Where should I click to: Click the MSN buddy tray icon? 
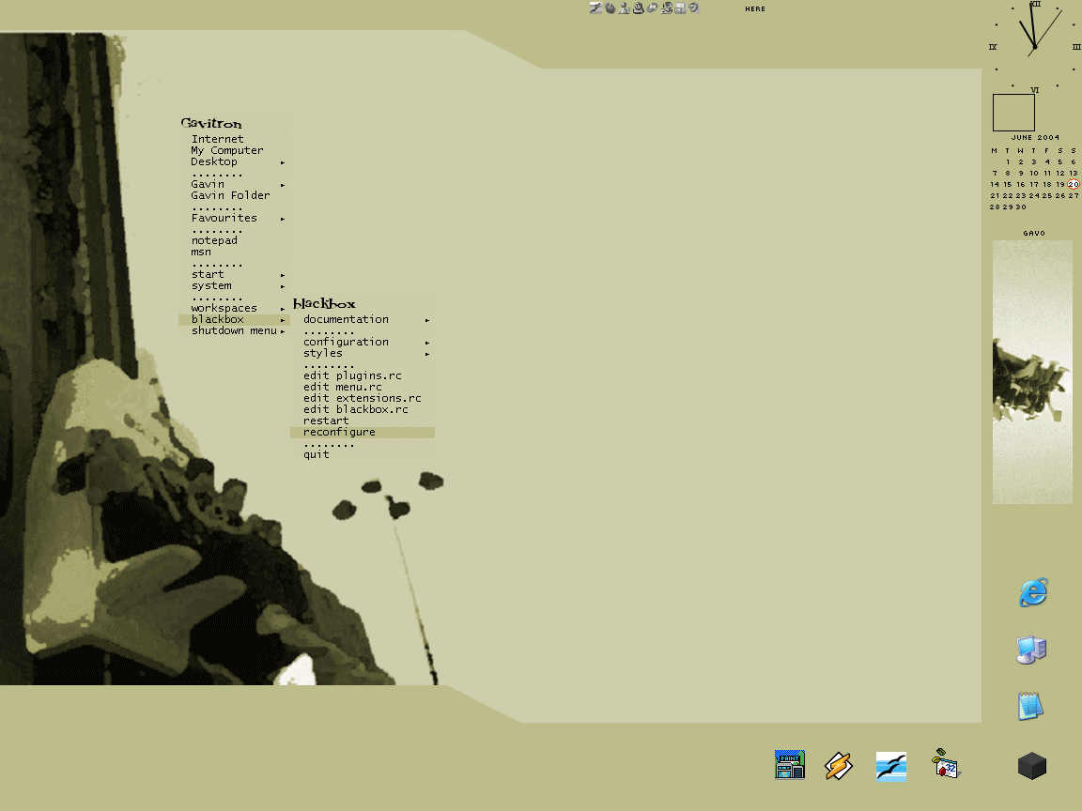click(x=623, y=8)
